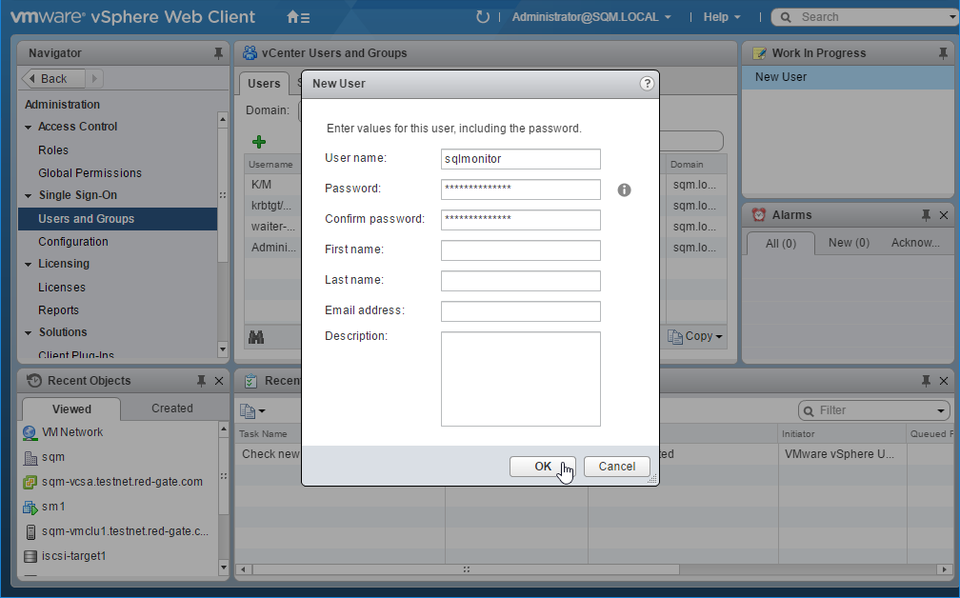
Task: Click the refresh icon in the header
Action: click(x=483, y=17)
